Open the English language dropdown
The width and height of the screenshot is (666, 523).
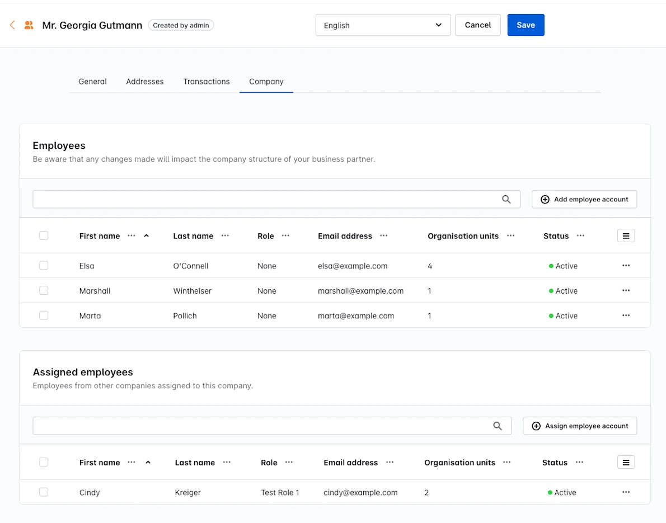click(383, 25)
